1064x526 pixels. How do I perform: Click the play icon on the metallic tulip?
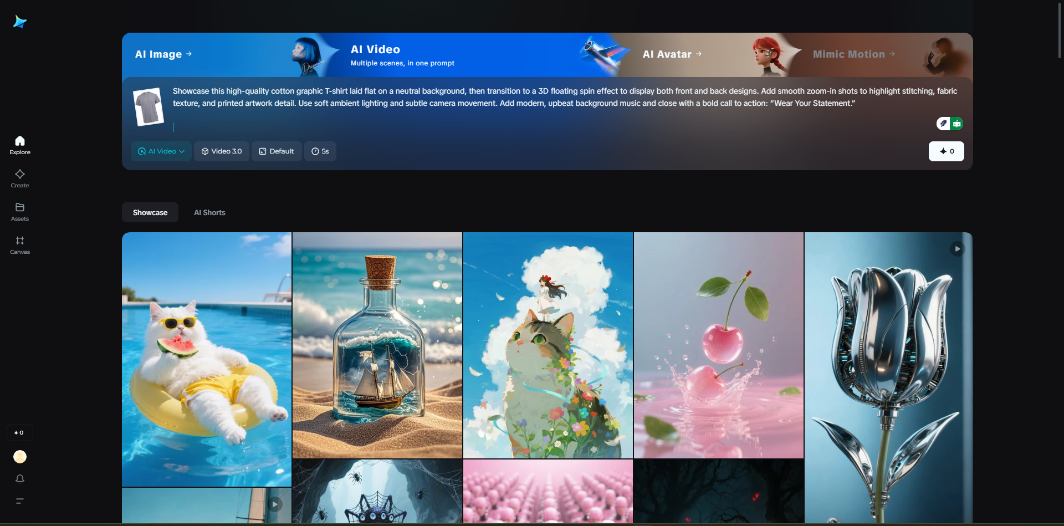click(957, 249)
